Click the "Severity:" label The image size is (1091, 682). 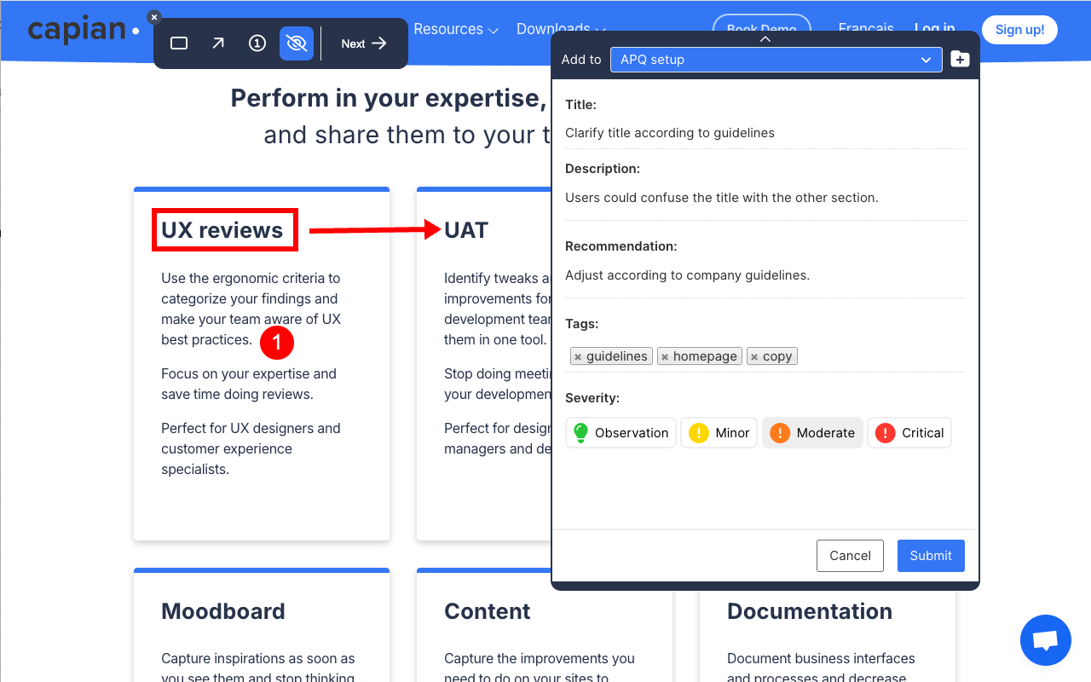(x=592, y=398)
